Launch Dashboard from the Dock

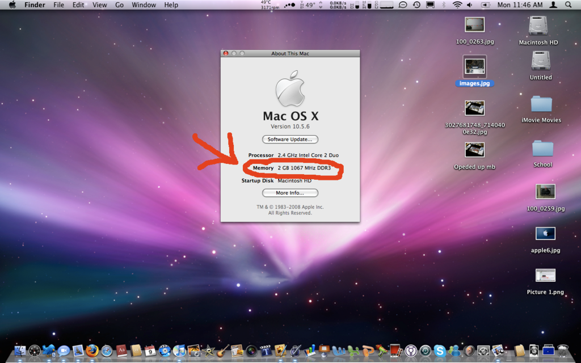pyautogui.click(x=35, y=351)
